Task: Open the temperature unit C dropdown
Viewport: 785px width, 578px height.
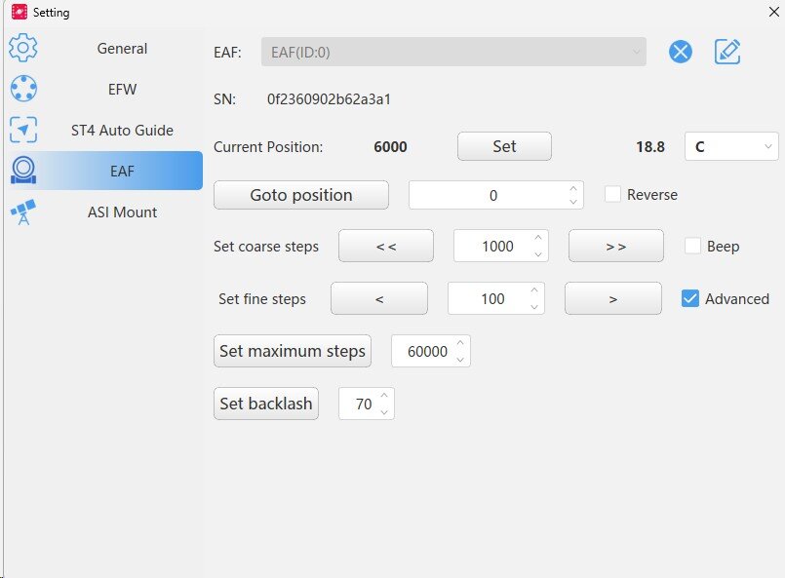Action: click(731, 147)
